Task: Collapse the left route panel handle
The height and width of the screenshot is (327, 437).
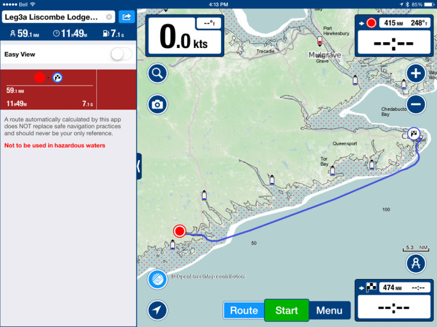Action: coord(139,166)
